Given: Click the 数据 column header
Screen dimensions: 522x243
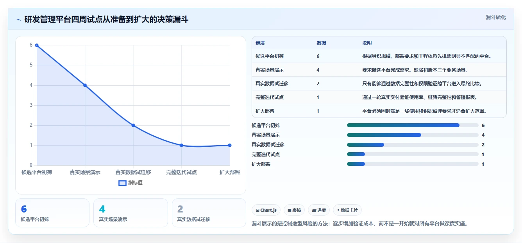Looking at the screenshot, I should 321,43.
